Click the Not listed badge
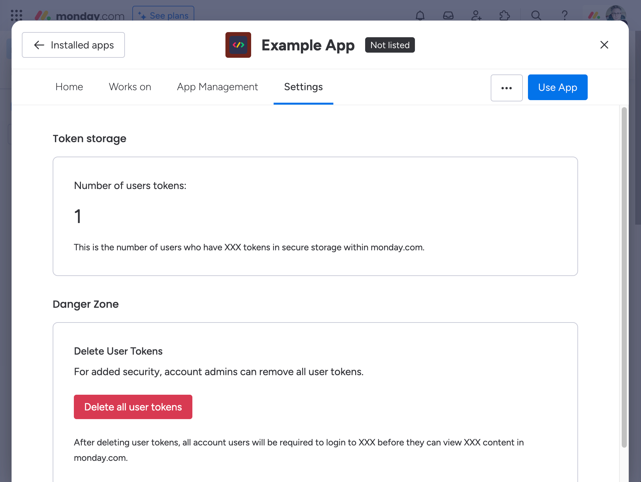 click(390, 45)
